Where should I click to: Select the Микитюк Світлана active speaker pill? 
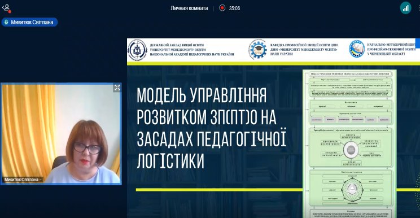[x=29, y=22]
